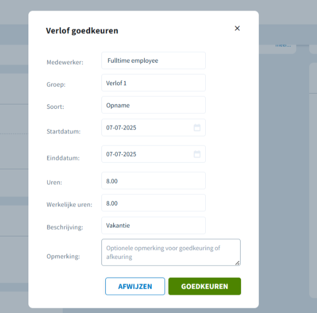Screen dimensions: 317x313
Task: Select the Medewerker field 'Fulltime employee'
Action: [153, 60]
